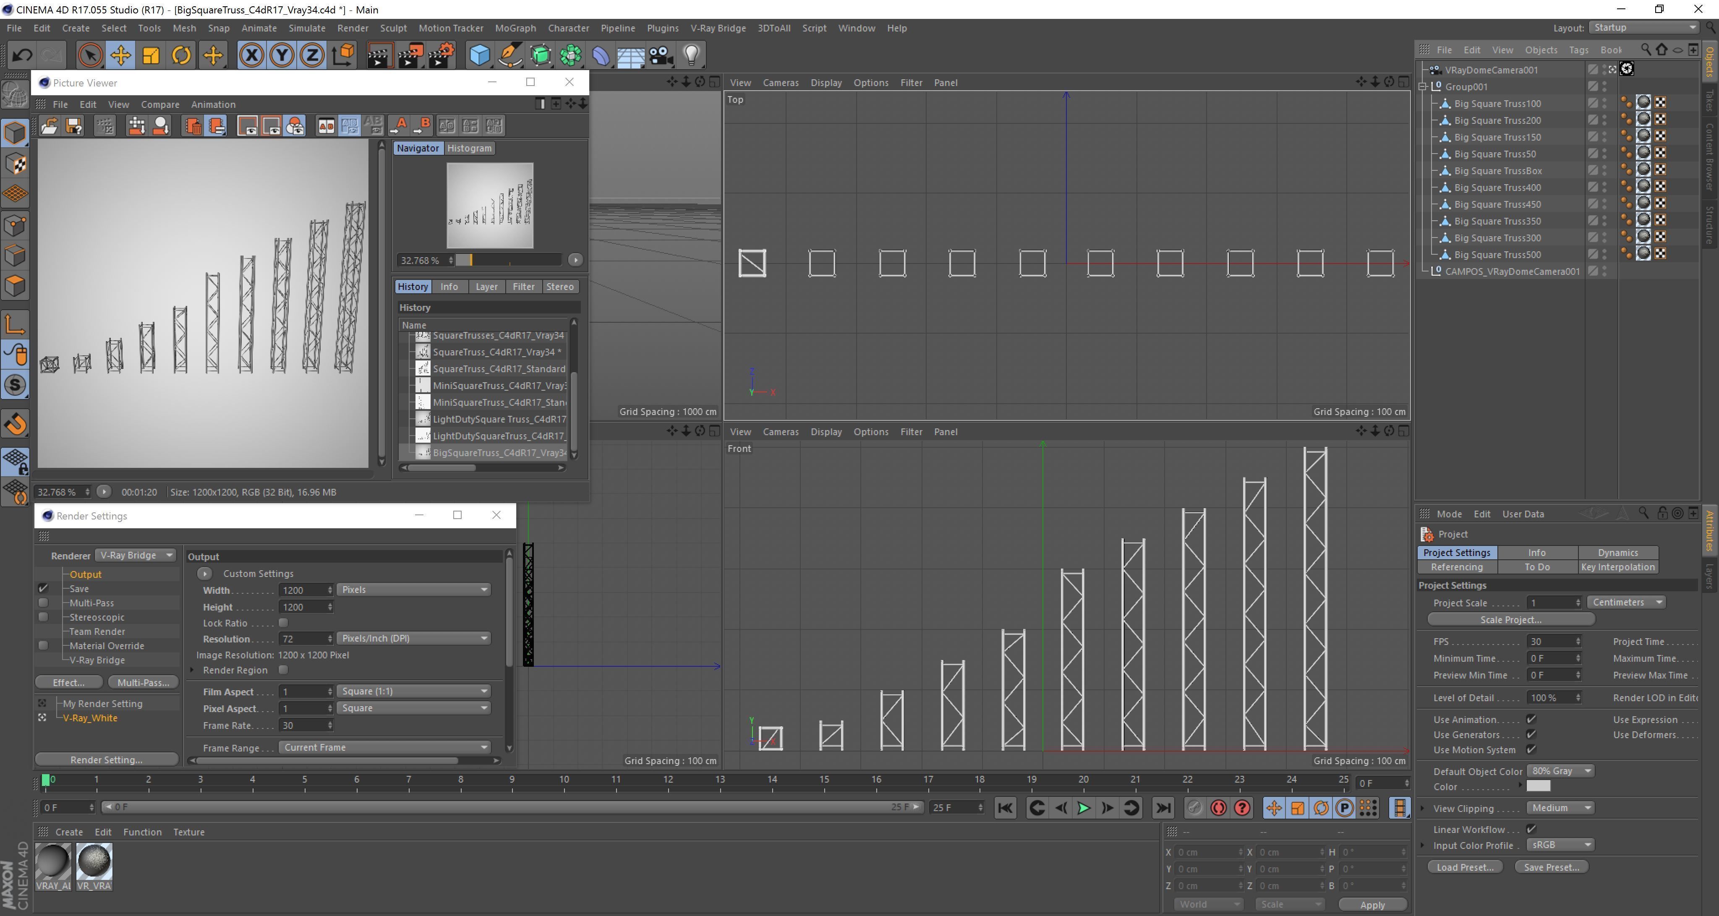Toggle X-axis lock icon
Image resolution: width=1719 pixels, height=916 pixels.
tap(251, 55)
